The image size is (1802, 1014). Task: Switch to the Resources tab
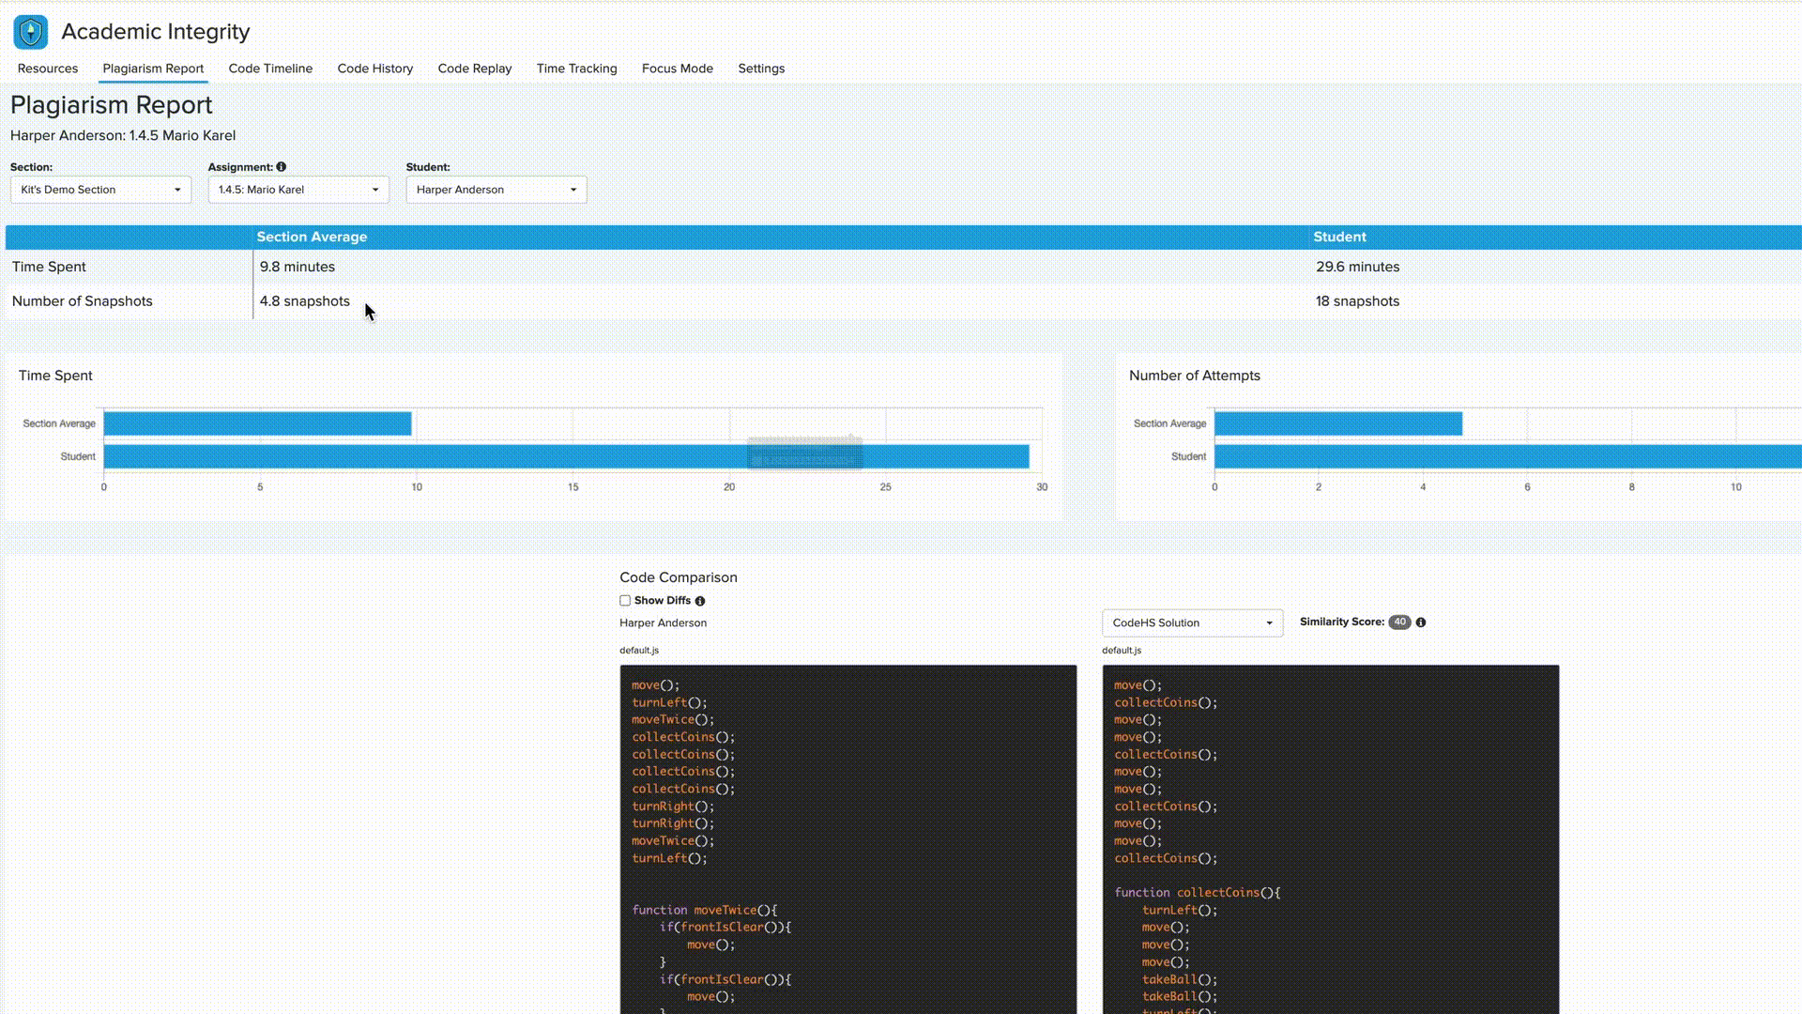click(x=48, y=69)
